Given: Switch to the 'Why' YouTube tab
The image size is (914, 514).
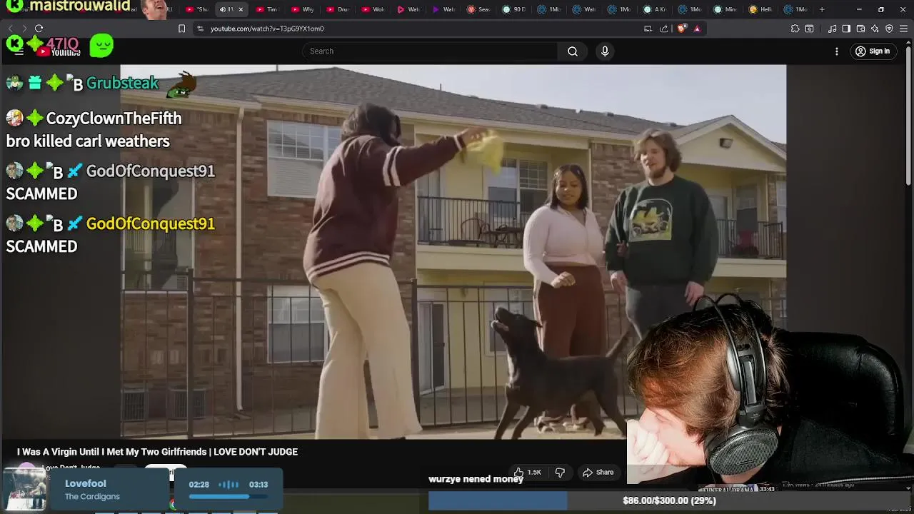Looking at the screenshot, I should [x=302, y=9].
